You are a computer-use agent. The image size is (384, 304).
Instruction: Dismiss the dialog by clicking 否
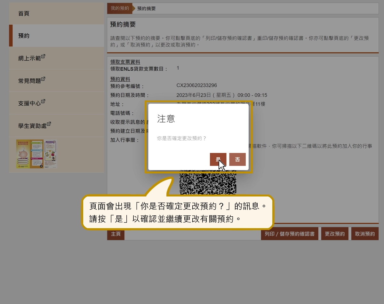click(x=237, y=159)
